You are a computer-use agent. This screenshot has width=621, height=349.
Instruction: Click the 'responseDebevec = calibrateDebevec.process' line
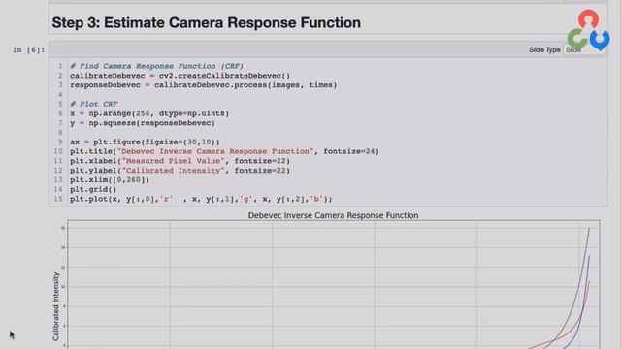tap(203, 85)
